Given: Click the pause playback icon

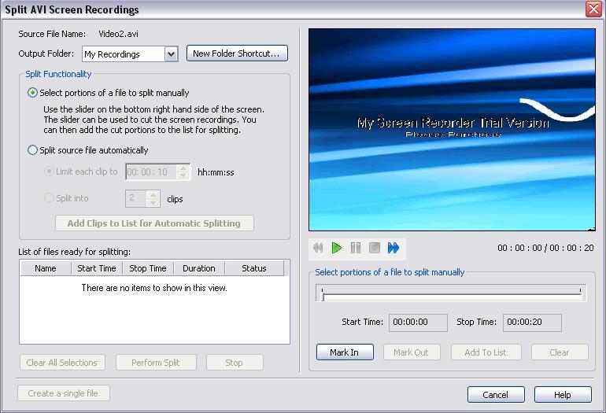Looking at the screenshot, I should (356, 248).
